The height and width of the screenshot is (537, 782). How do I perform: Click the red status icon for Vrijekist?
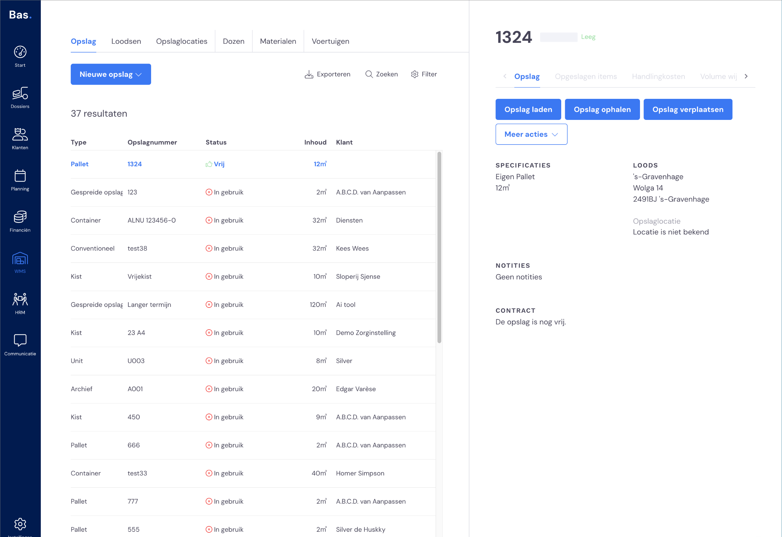[209, 276]
